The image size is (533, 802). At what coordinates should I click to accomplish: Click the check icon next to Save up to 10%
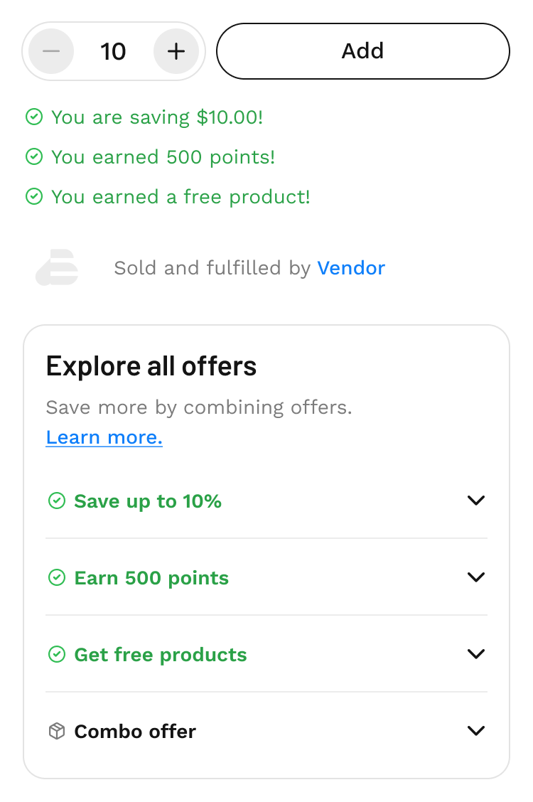click(56, 501)
